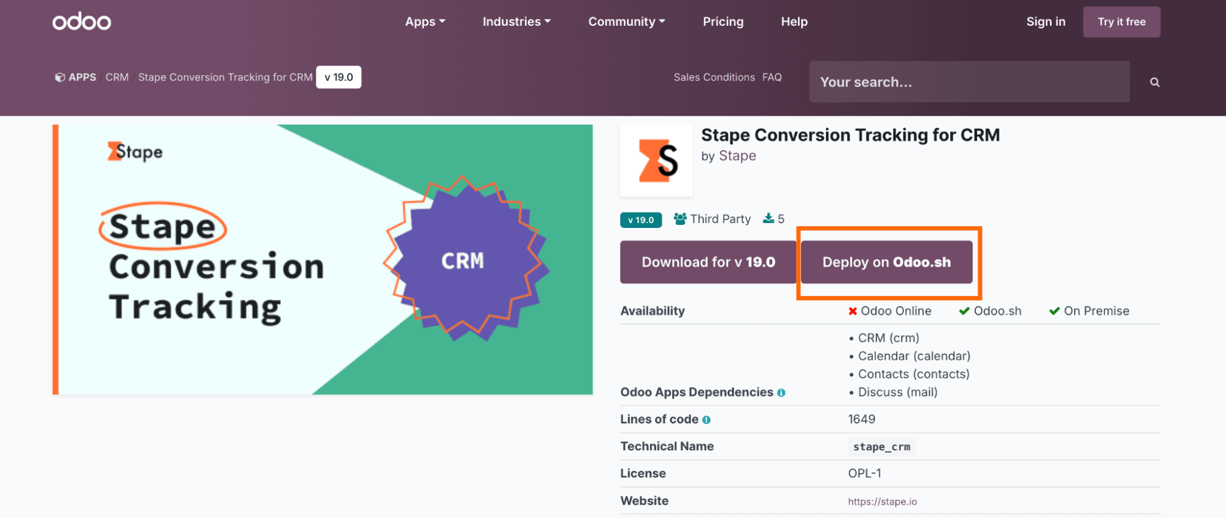1226x519 pixels.
Task: Open the Help menu item
Action: 794,21
